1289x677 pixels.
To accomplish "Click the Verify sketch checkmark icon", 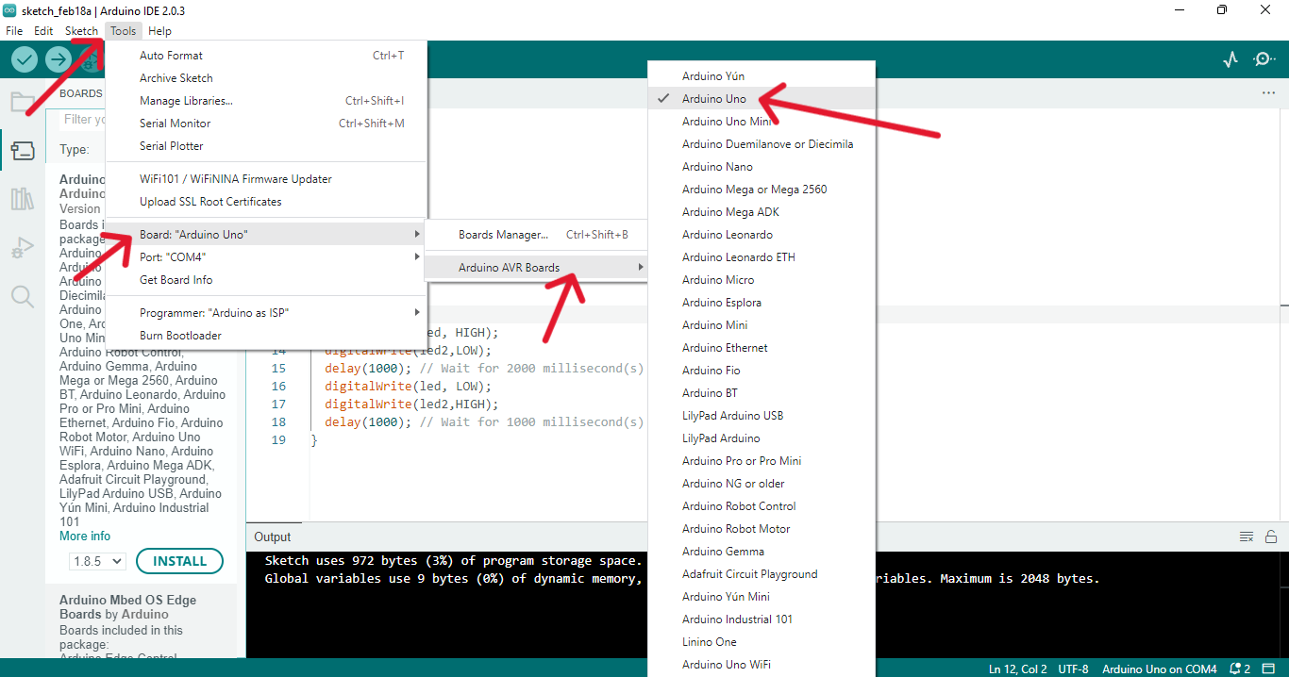I will (25, 59).
